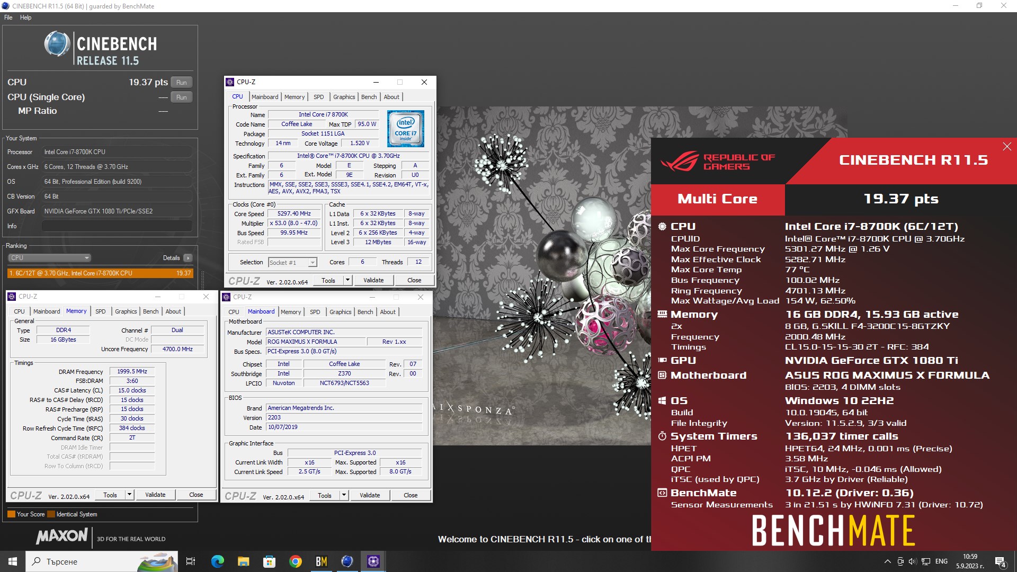
Task: Open the File menu in Cinebench
Action: pyautogui.click(x=8, y=17)
